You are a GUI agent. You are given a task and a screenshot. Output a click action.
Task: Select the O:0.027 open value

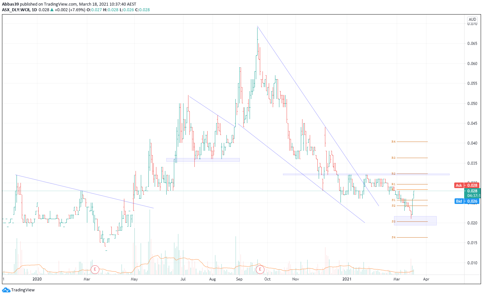click(94, 10)
